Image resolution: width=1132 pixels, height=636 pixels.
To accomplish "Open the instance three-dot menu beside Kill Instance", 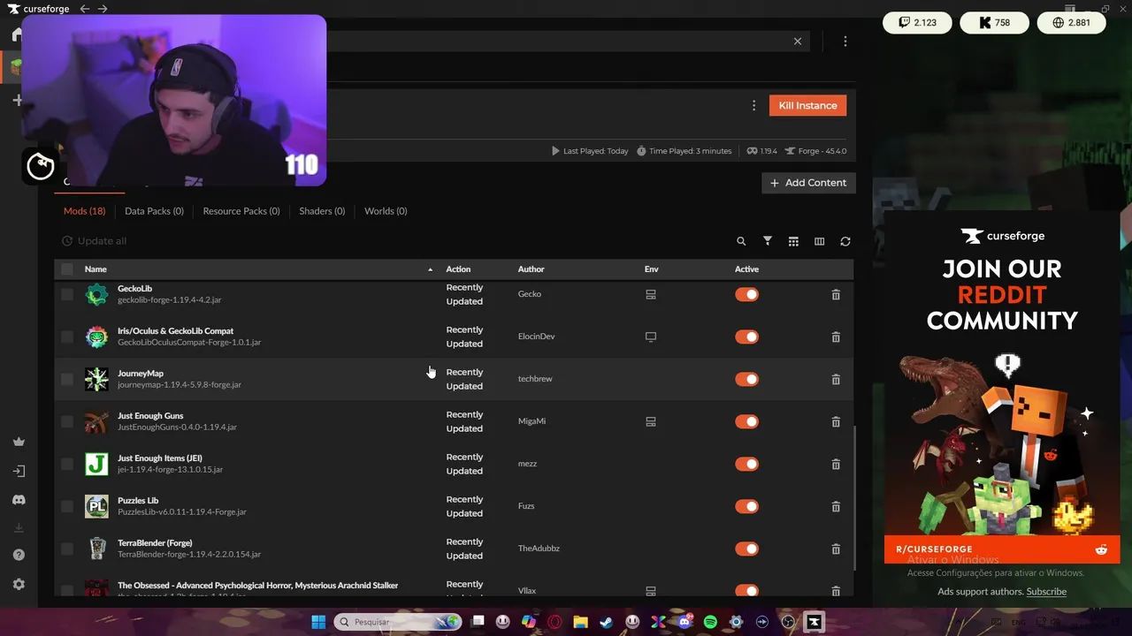I will point(753,105).
